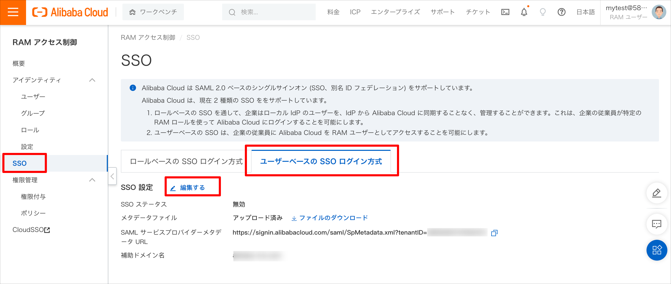
Task: Click the RAM アクセス制御 breadcrumb
Action: pos(148,37)
